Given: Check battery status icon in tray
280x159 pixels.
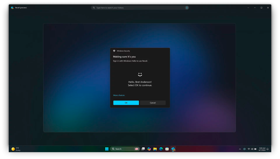Looking at the screenshot, I should click(255, 149).
